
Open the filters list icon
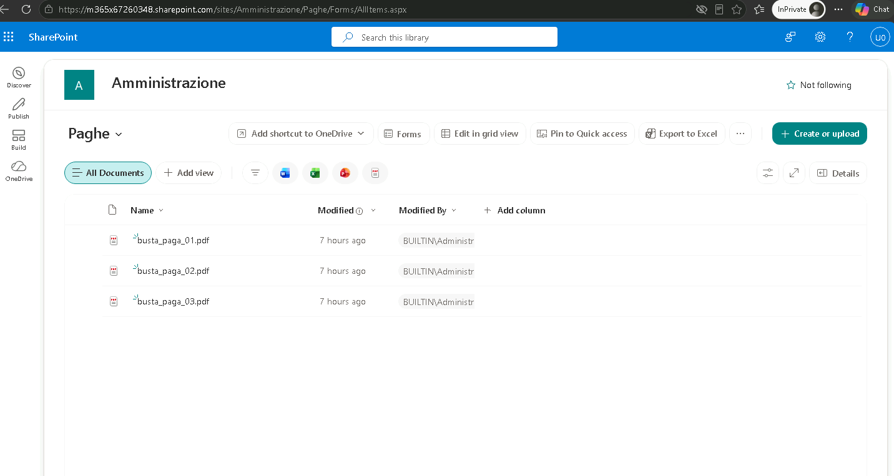[255, 173]
